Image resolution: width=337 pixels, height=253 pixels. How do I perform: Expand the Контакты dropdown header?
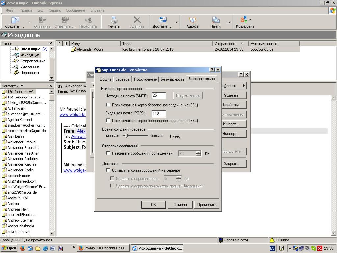[22, 86]
